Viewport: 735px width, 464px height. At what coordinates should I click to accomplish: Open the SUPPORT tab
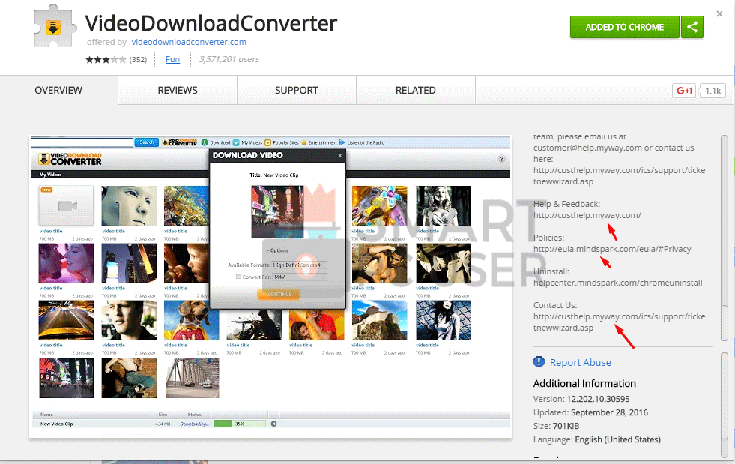[x=296, y=90]
